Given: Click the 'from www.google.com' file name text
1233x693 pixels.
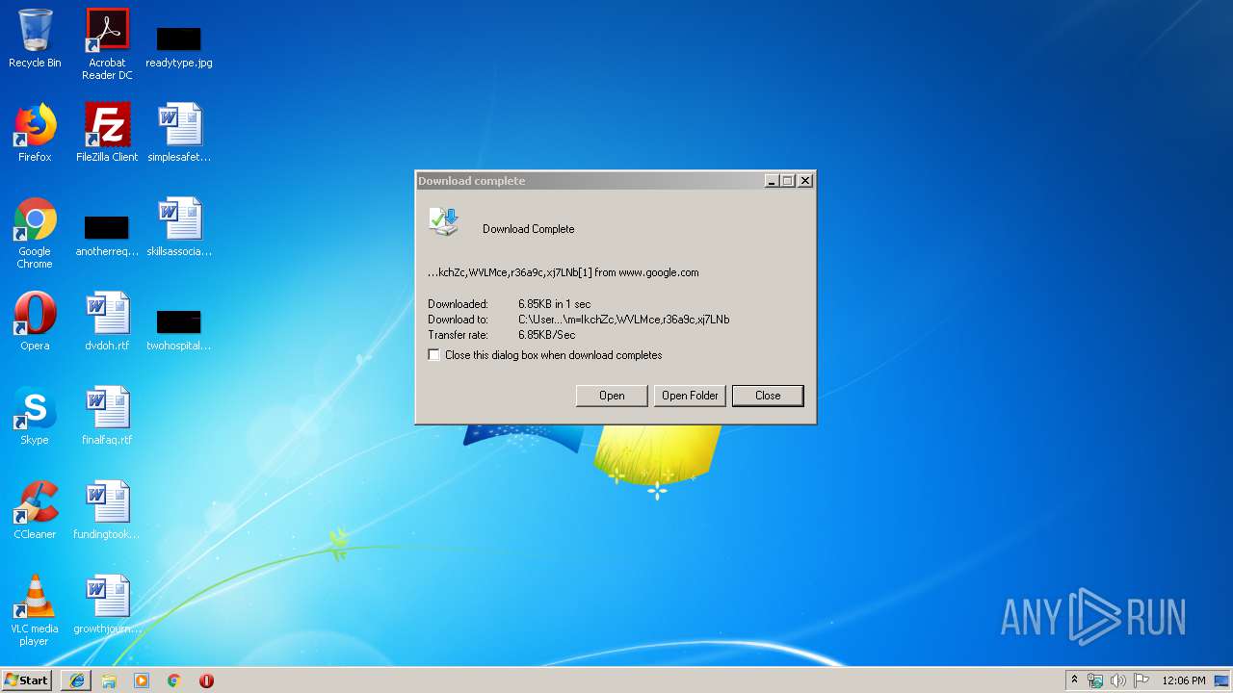Looking at the screenshot, I should tap(564, 272).
